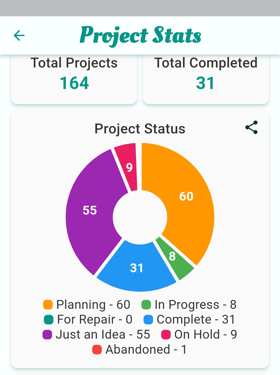Tap the purple Just an Idea marker
This screenshot has height=375, width=280.
tap(47, 335)
